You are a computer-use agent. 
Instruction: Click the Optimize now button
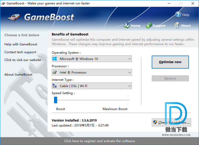click(170, 62)
